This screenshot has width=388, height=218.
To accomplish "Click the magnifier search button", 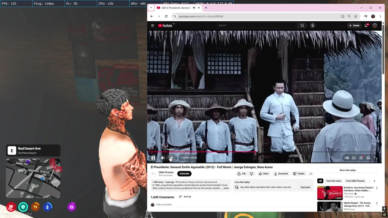I will [x=302, y=25].
